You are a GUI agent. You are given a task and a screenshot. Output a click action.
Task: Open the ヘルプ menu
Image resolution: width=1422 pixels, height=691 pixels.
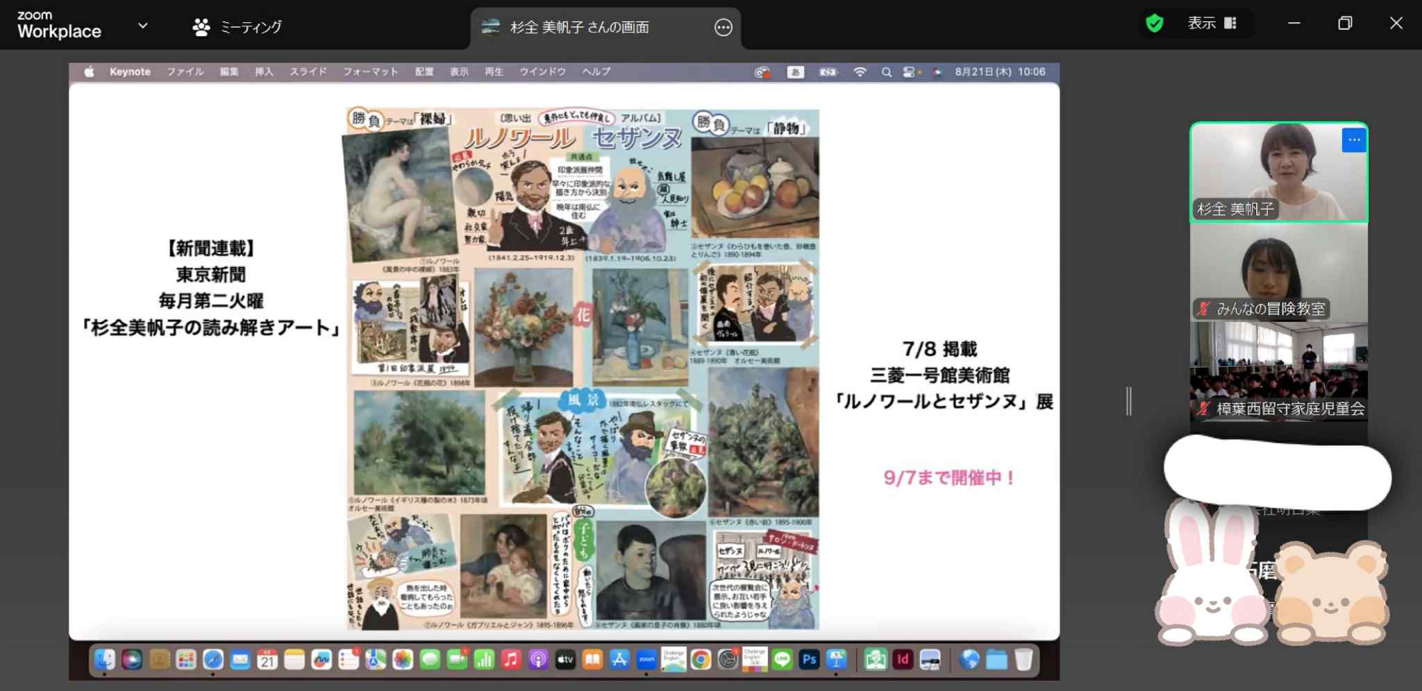click(596, 71)
